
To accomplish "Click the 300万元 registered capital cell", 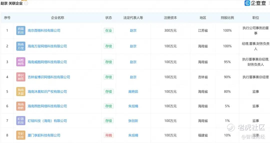I will coord(170,31).
